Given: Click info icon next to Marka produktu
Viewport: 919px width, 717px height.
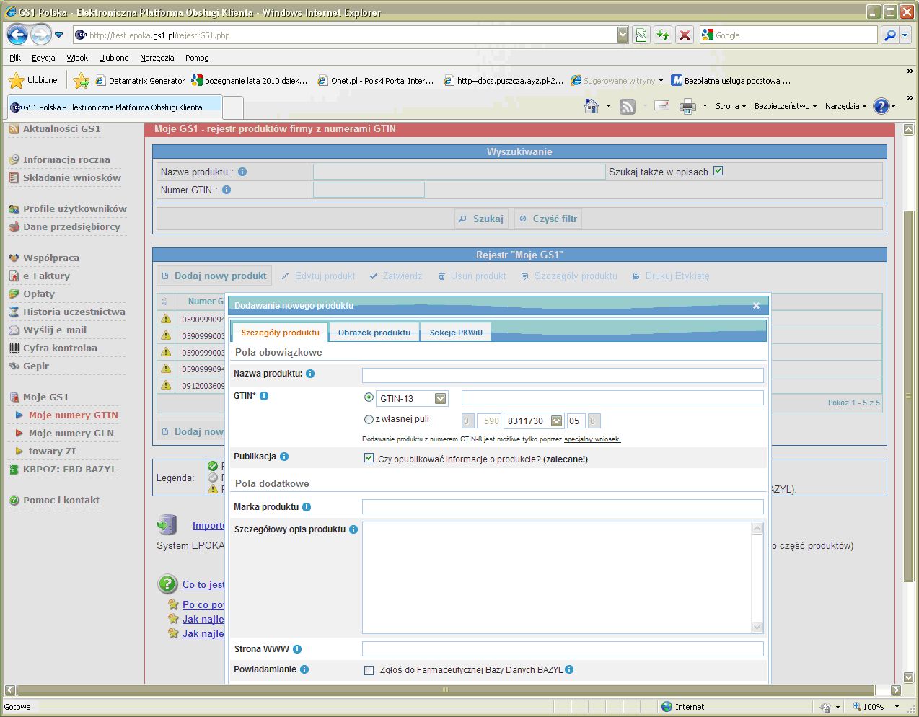Looking at the screenshot, I should click(307, 507).
